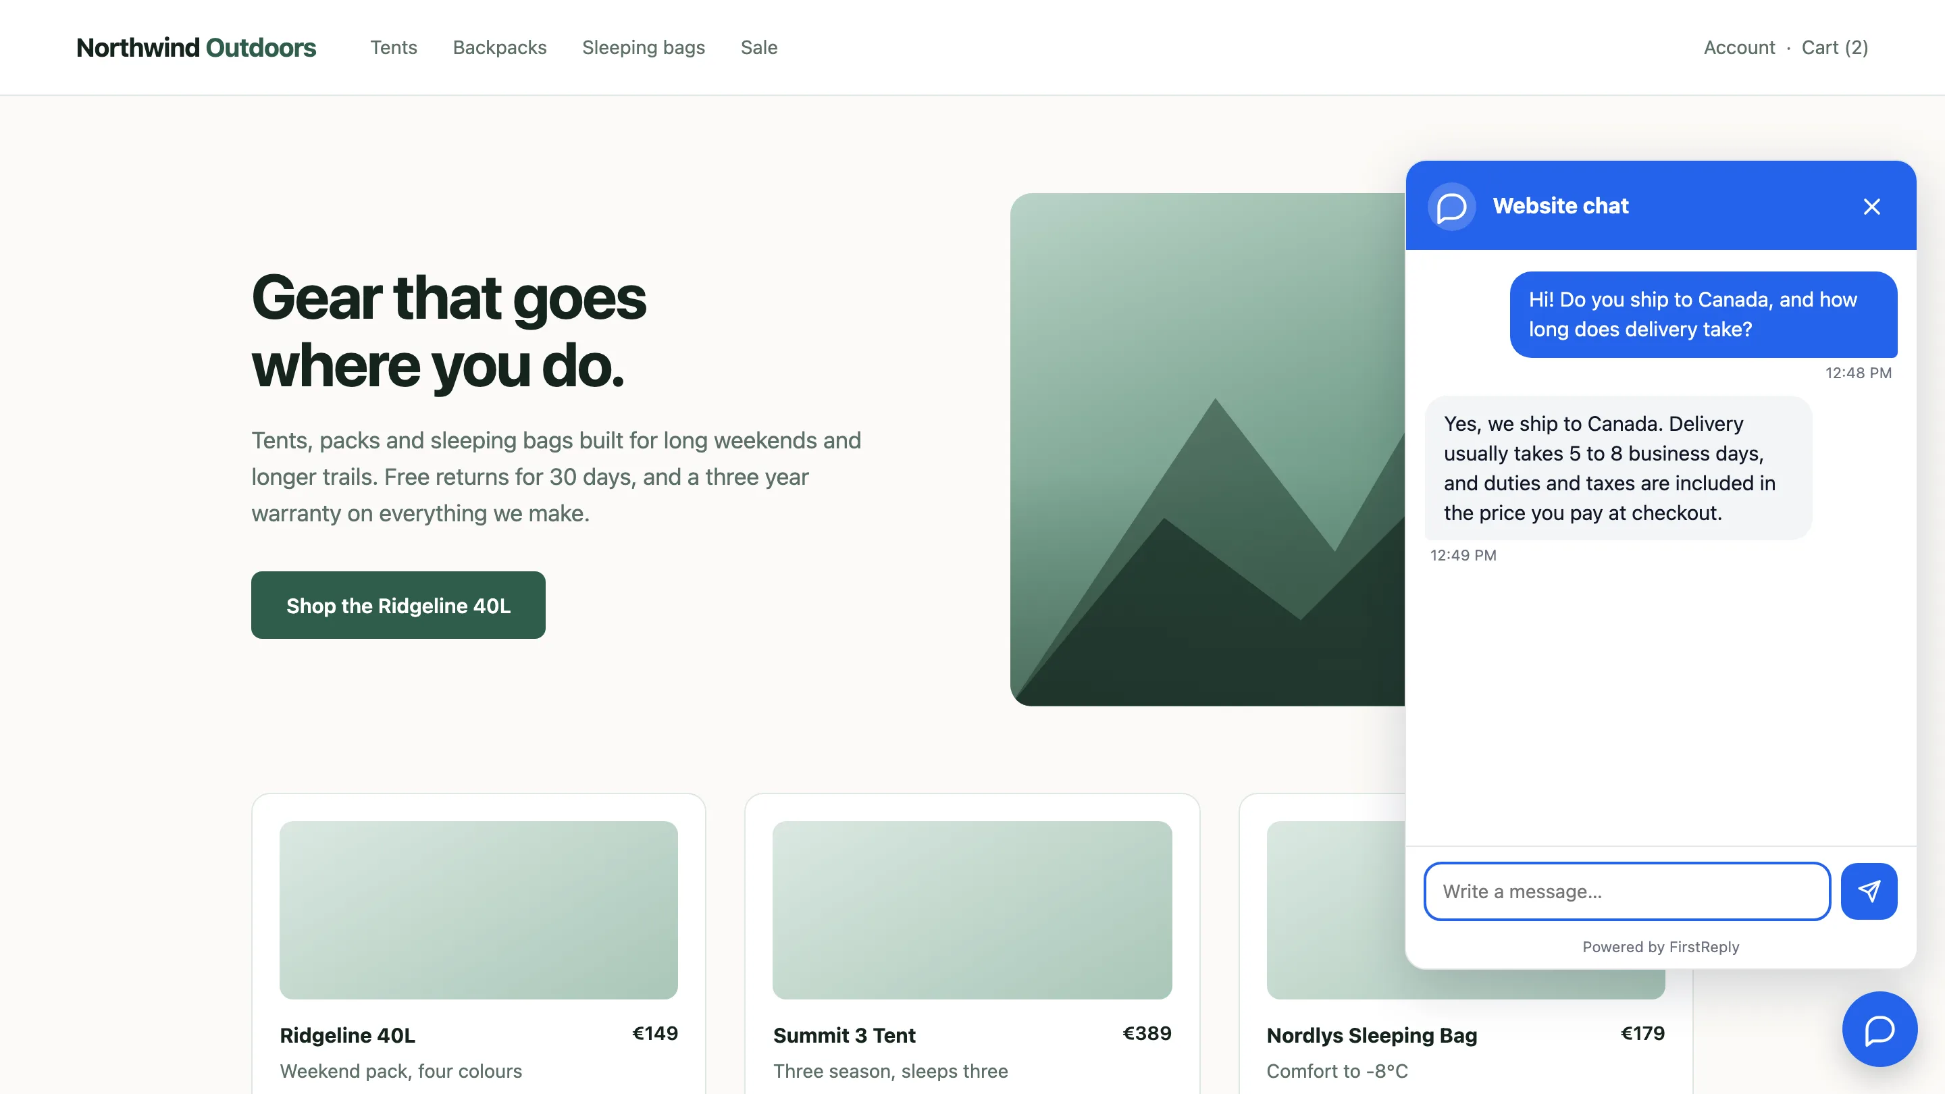Screen dimensions: 1945x1094
Task: Click the Summit 3 Tent product title
Action: (x=844, y=1035)
